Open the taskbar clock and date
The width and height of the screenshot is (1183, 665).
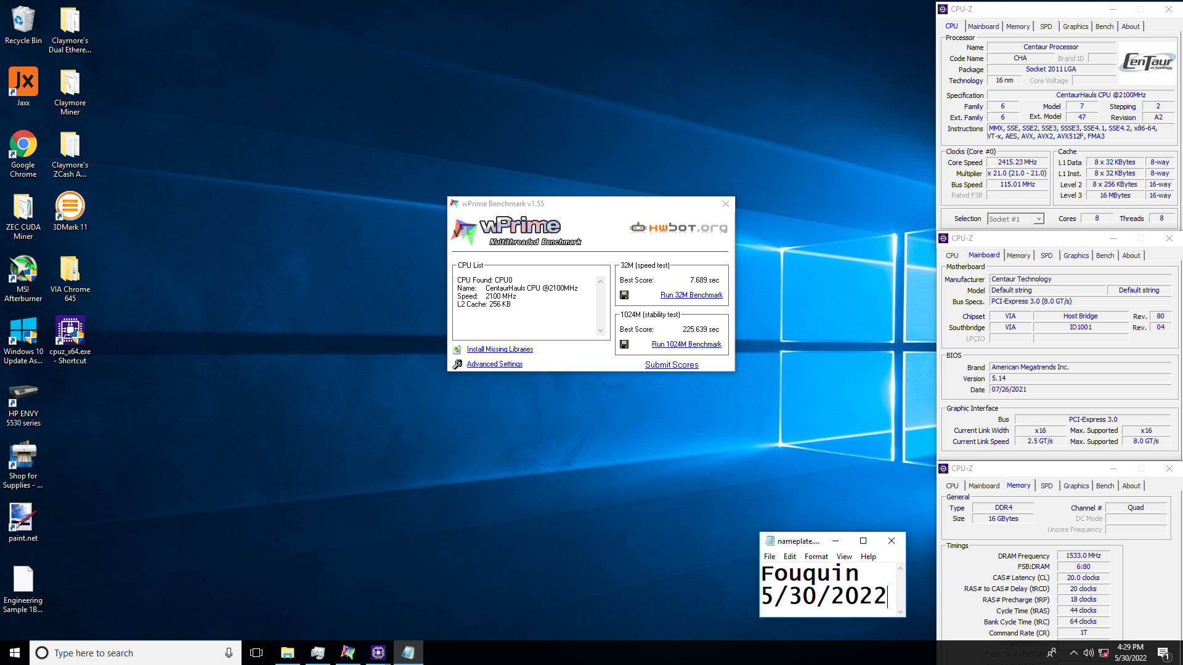click(x=1130, y=653)
